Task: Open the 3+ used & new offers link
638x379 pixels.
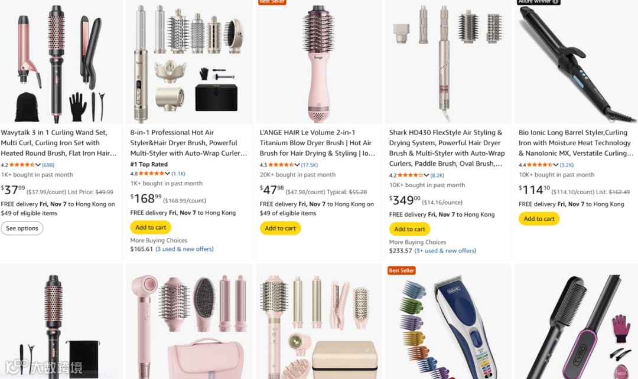Action: 445,250
